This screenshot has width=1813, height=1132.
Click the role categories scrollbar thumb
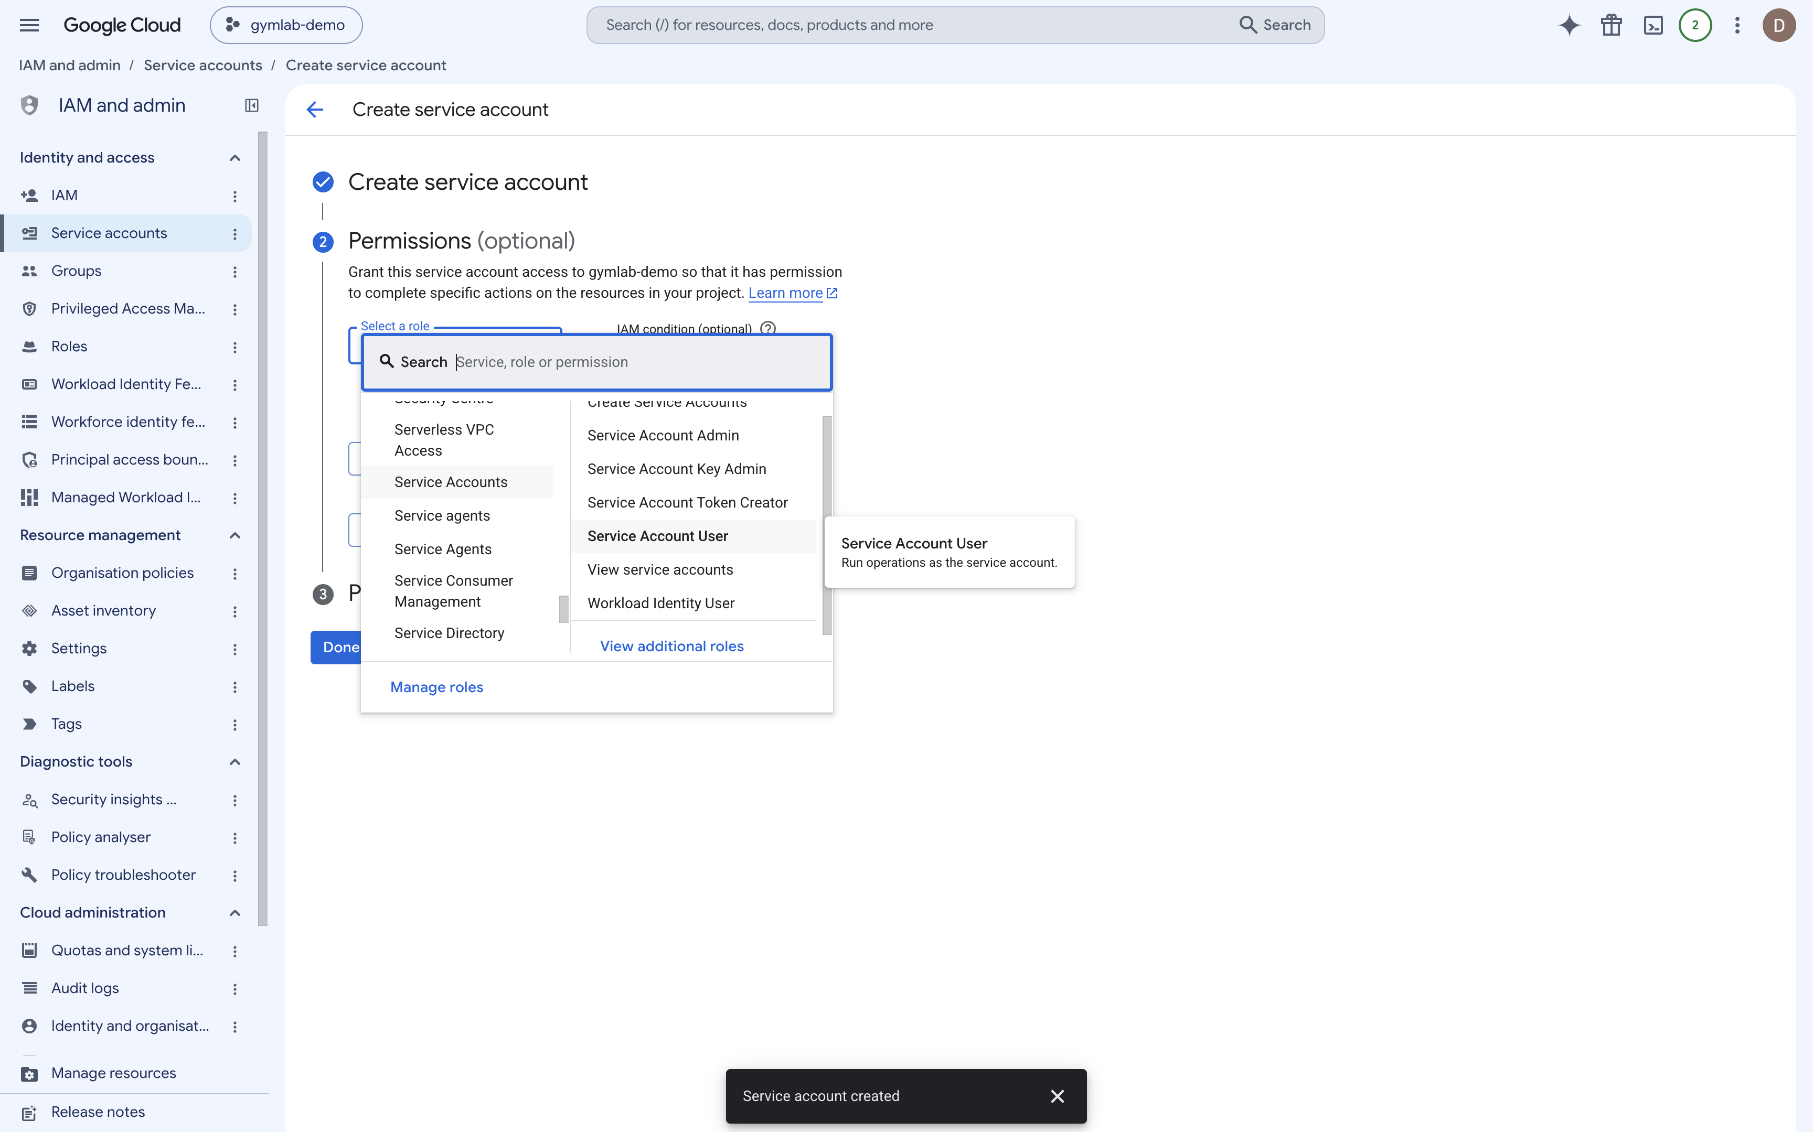pyautogui.click(x=563, y=609)
